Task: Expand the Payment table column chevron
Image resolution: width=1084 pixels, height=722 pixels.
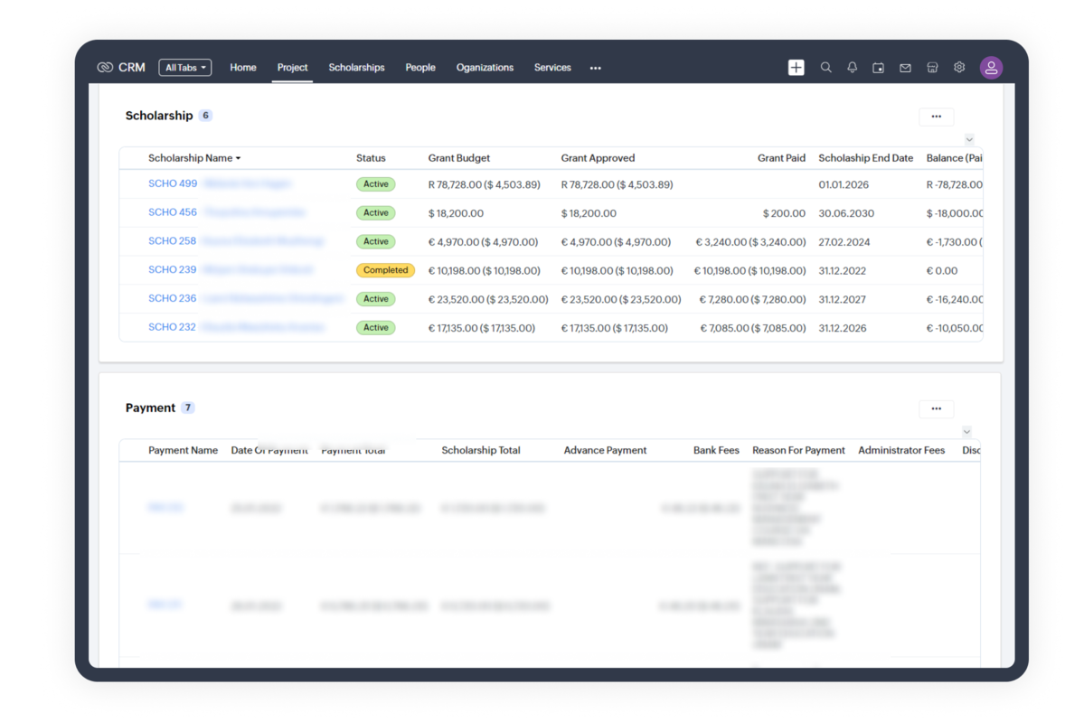Action: (966, 432)
